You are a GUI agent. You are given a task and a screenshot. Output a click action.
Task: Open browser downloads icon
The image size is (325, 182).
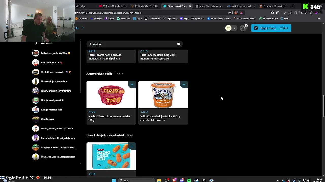pyautogui.click(x=286, y=13)
